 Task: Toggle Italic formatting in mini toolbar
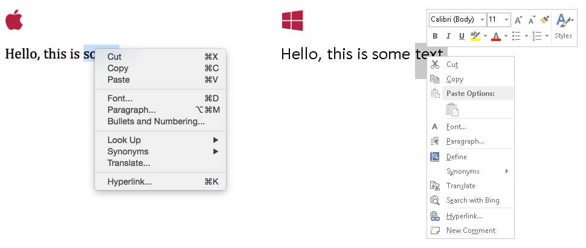pos(448,36)
